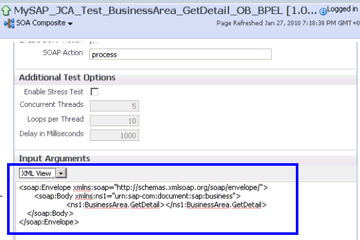Click the Logged in text
Image resolution: width=360 pixels, height=240 pixels.
point(342,9)
